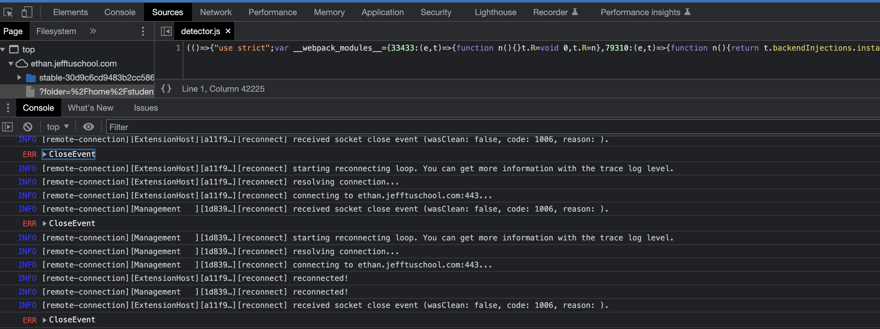Clear the console with the ban icon
The width and height of the screenshot is (880, 329).
coord(28,127)
